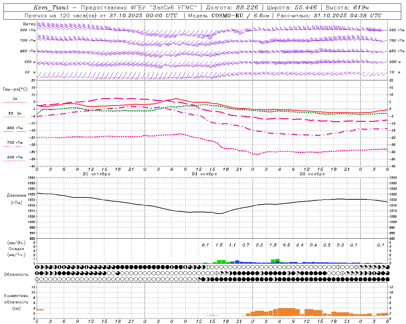Click the left "1040" pressure axis label
Screen dimensions: 406x324
[x=31, y=178]
